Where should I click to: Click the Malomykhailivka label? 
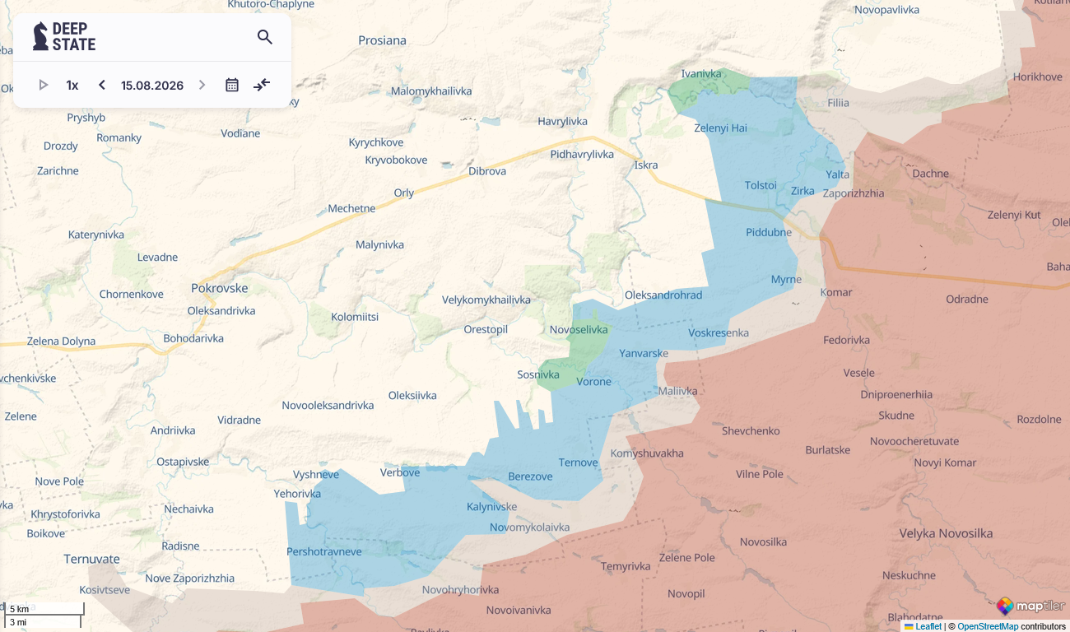click(x=431, y=91)
